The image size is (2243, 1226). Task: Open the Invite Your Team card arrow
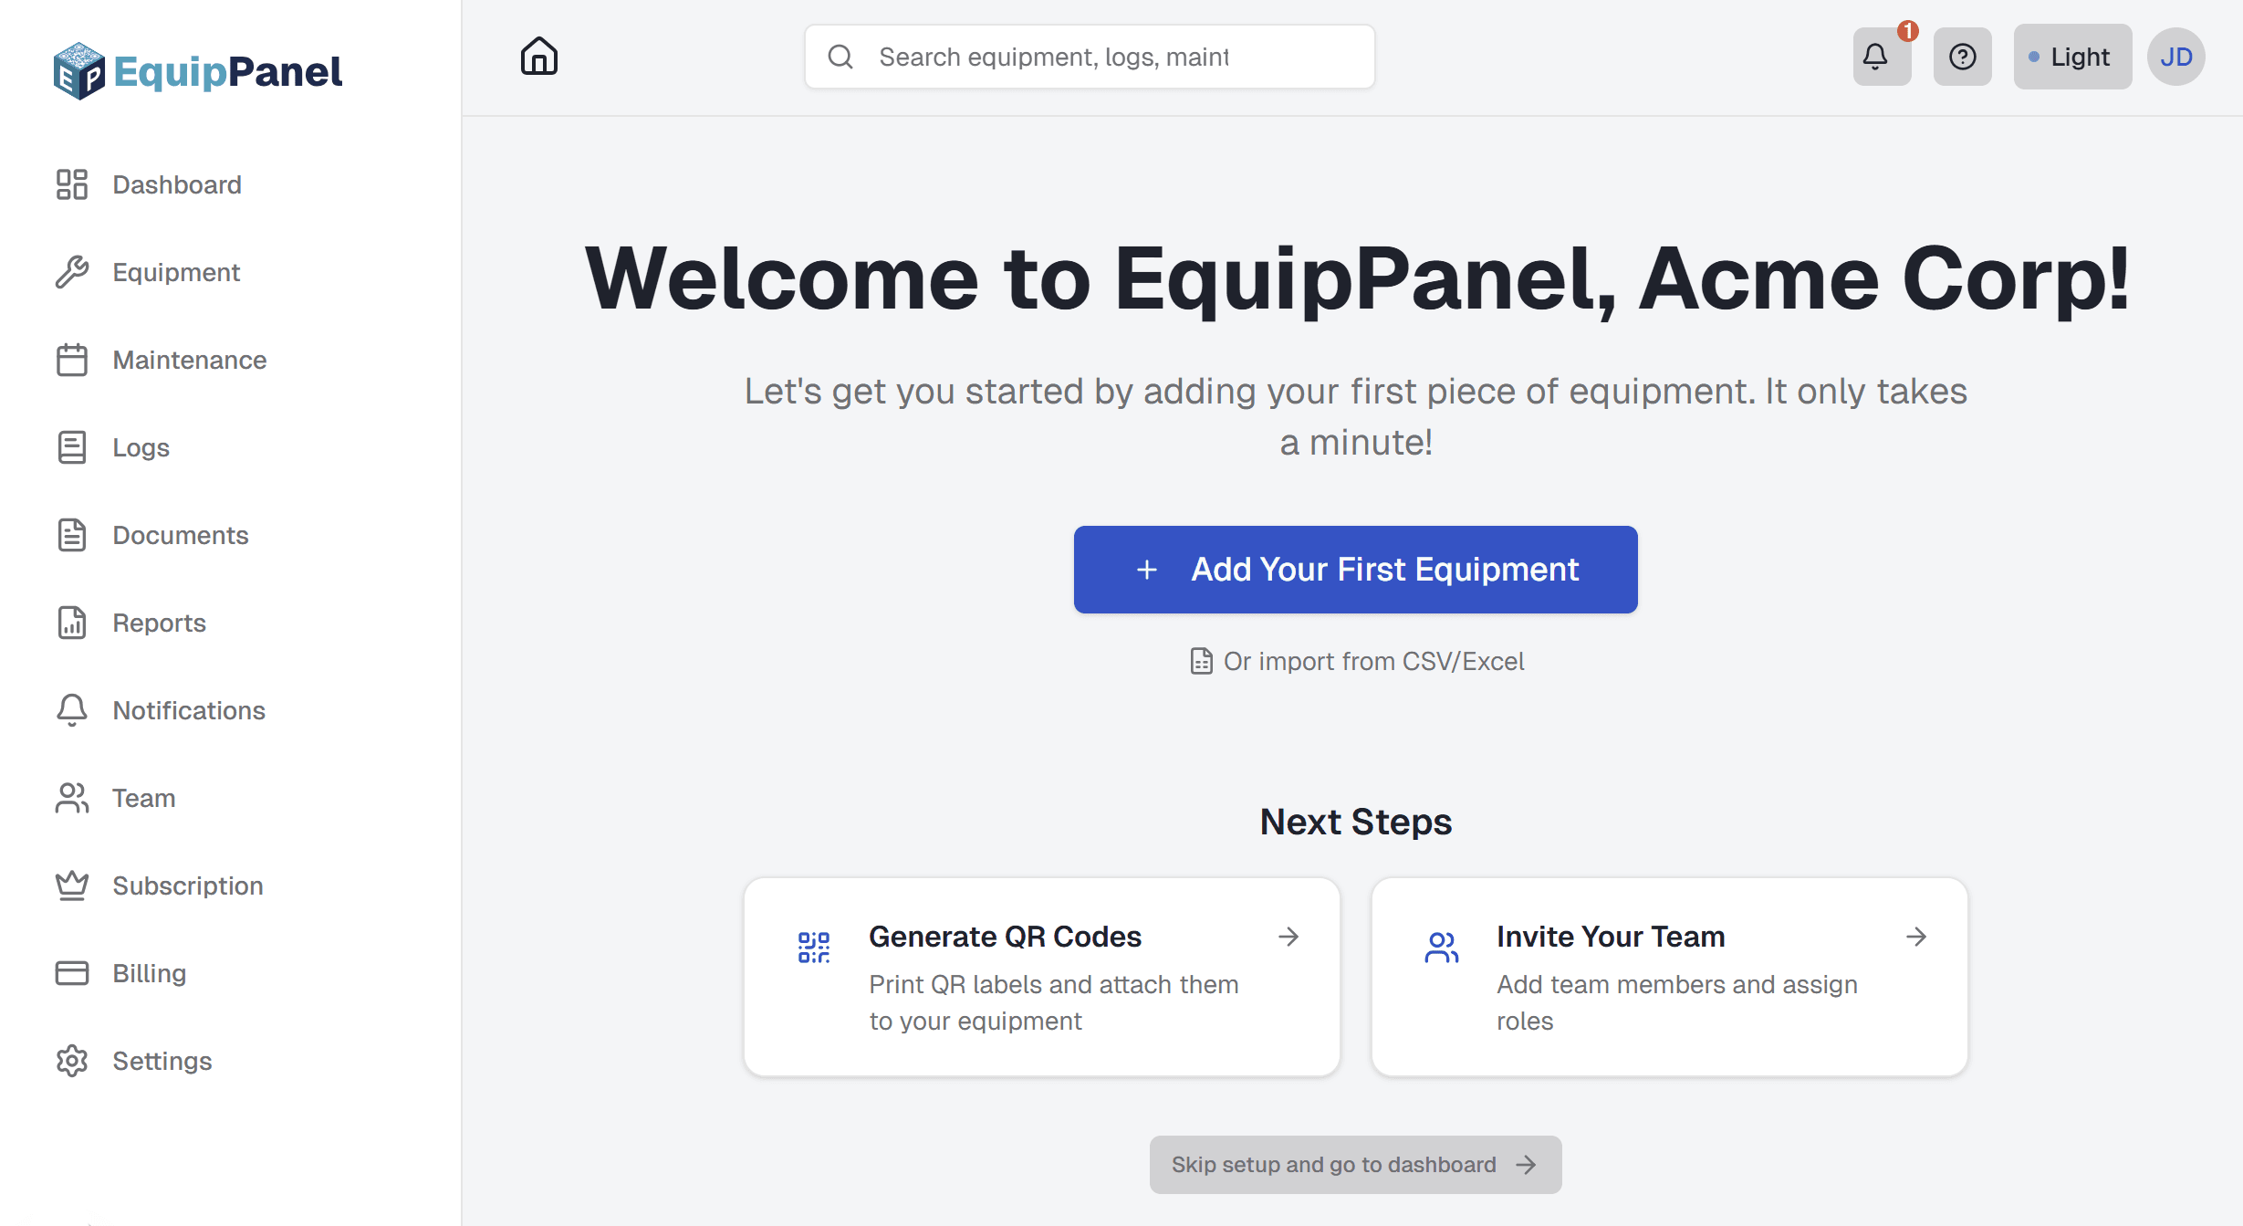(1916, 937)
